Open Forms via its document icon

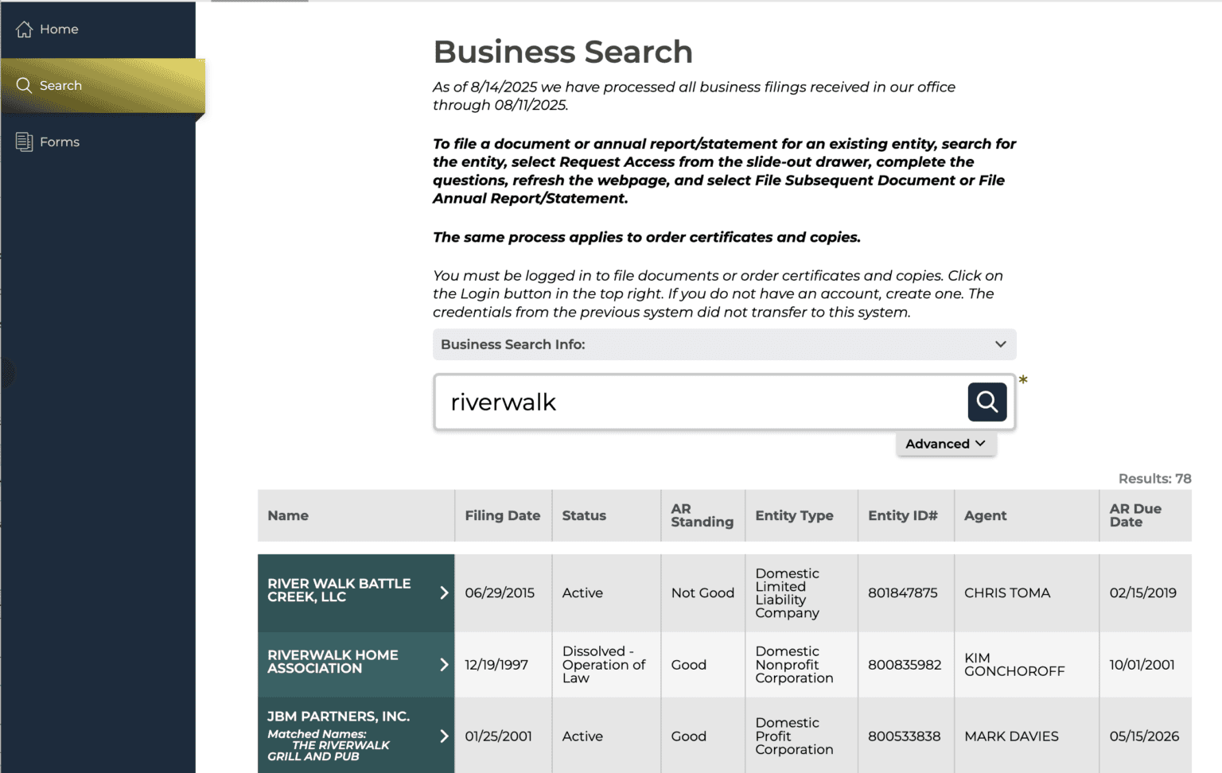(x=24, y=142)
